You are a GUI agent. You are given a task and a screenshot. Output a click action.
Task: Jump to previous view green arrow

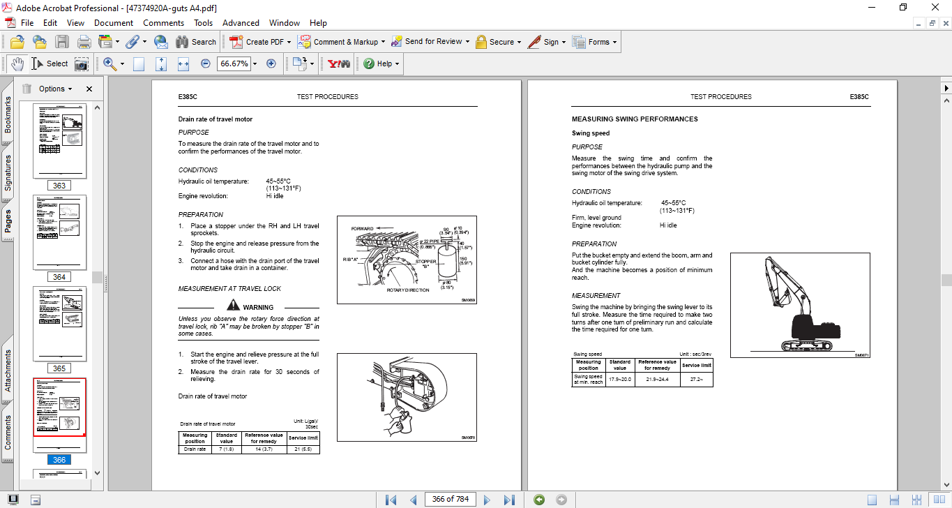538,500
